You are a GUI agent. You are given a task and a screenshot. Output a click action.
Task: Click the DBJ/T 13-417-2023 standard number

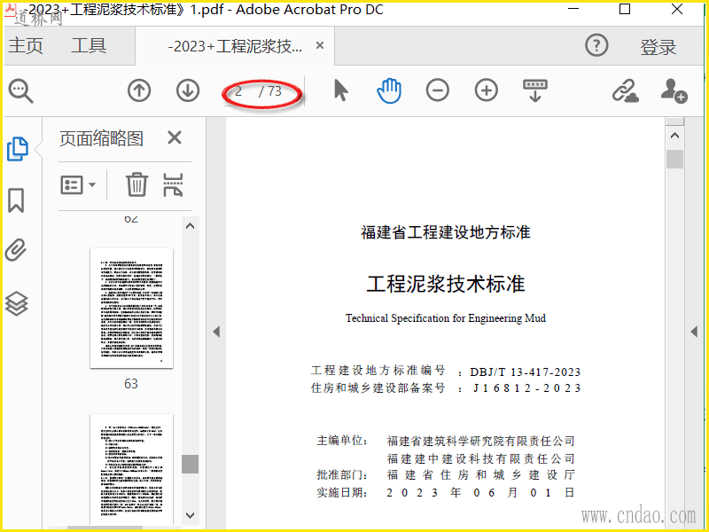tap(525, 372)
